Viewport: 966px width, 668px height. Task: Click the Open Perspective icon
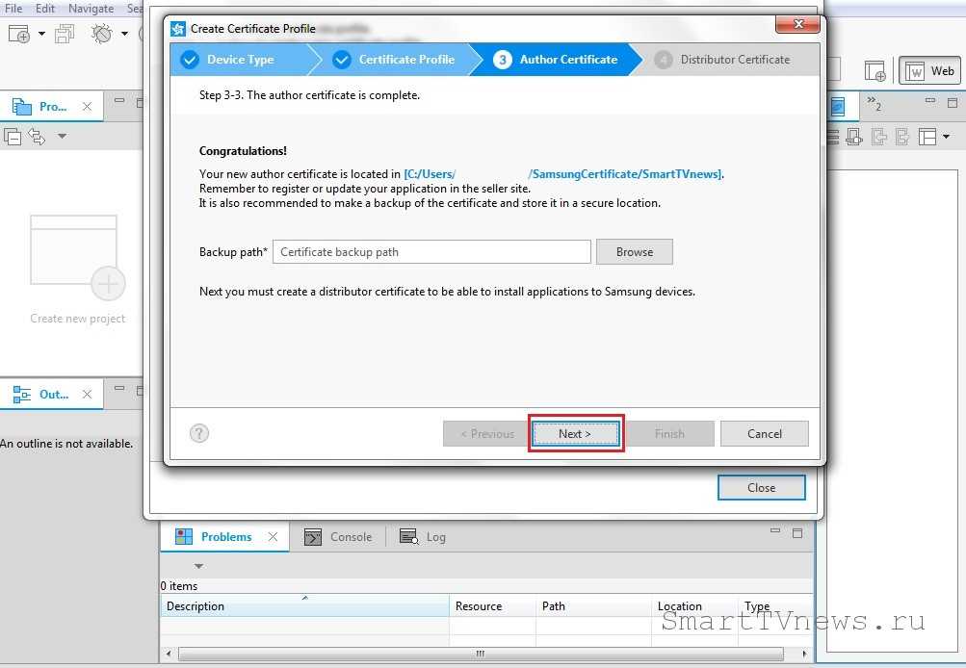(x=875, y=70)
